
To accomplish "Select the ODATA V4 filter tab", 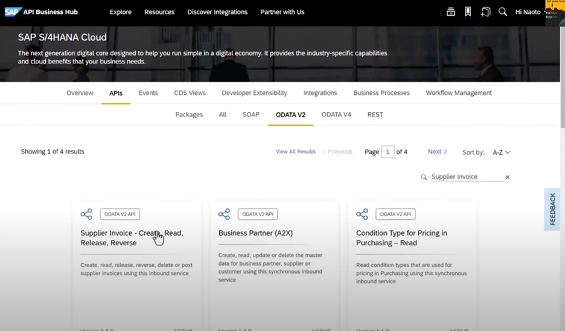I will pyautogui.click(x=336, y=115).
